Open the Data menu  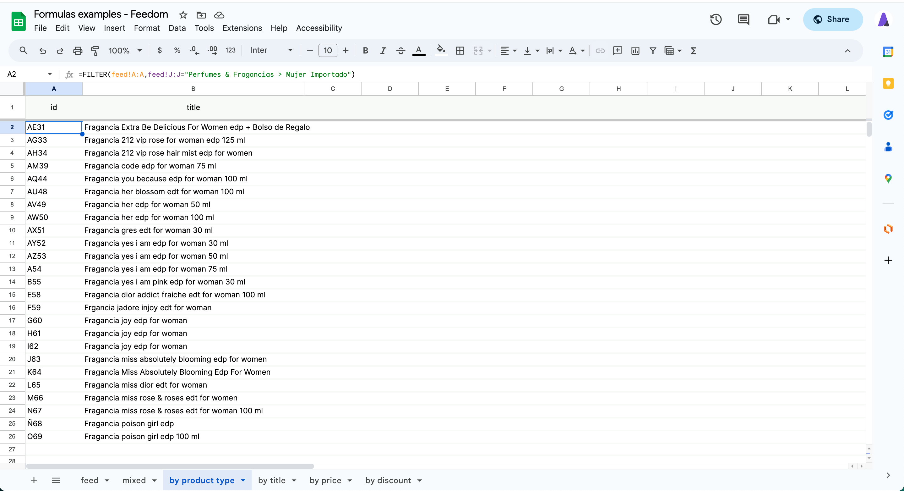[177, 28]
